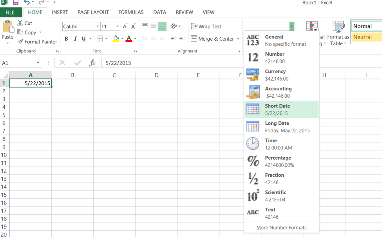Click the Save floppy disk icon
This screenshot has width=382, height=237.
(x=16, y=2)
